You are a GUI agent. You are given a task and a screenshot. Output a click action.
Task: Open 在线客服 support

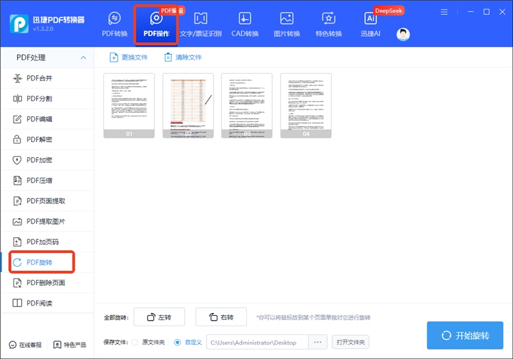point(25,345)
